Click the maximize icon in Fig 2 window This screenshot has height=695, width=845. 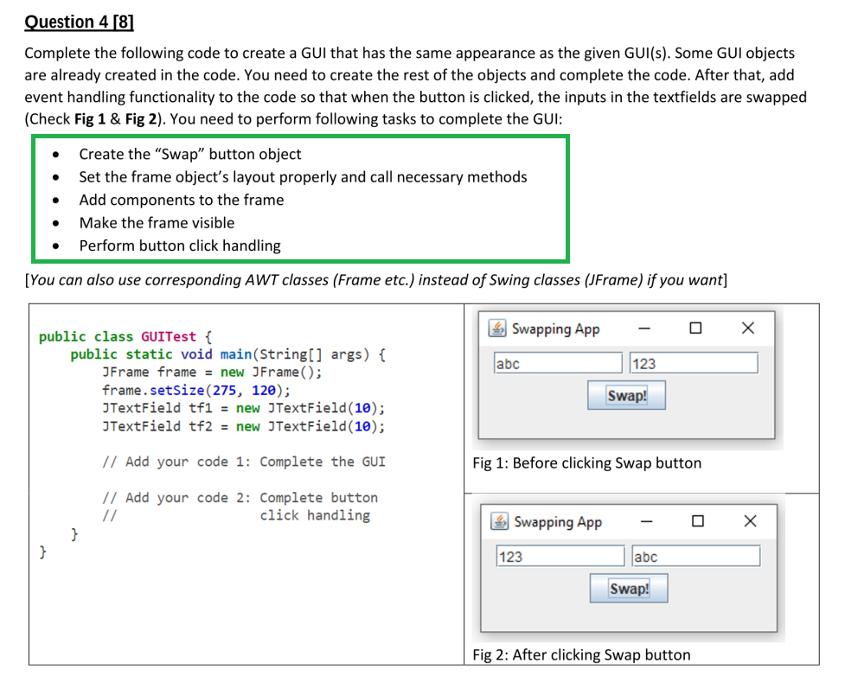pyautogui.click(x=697, y=521)
